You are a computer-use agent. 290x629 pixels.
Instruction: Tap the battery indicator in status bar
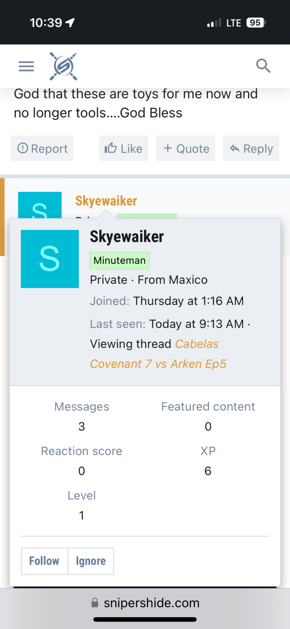[x=256, y=23]
